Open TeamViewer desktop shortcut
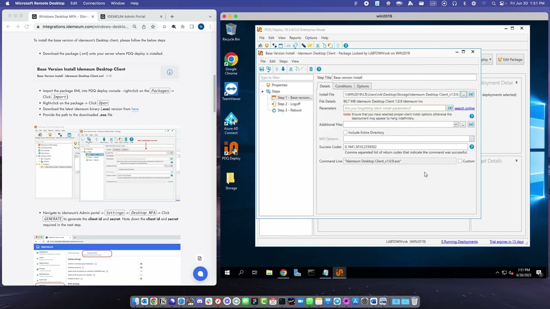Viewport: 550px width, 309px height. 231,92
